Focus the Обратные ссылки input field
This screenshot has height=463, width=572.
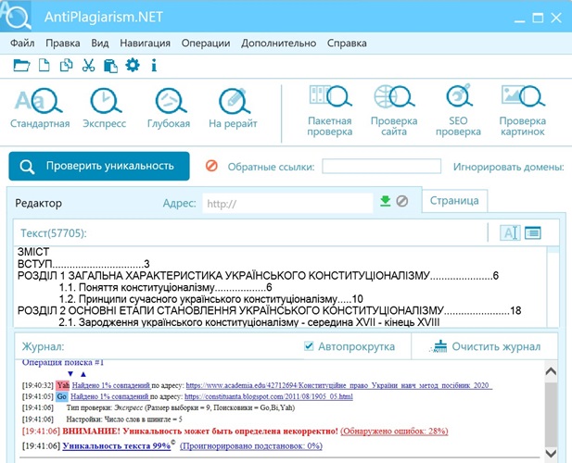(382, 166)
